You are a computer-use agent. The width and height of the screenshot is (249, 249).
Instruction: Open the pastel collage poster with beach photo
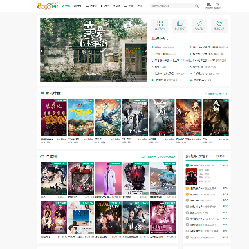[x=81, y=218]
